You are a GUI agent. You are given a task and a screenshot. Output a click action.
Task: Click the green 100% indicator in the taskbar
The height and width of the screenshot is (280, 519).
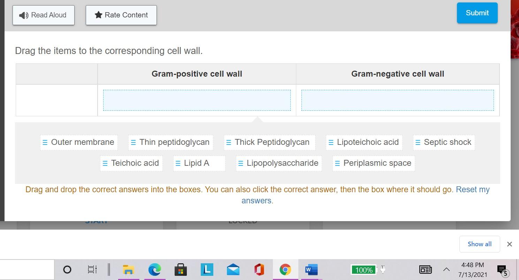(x=364, y=270)
